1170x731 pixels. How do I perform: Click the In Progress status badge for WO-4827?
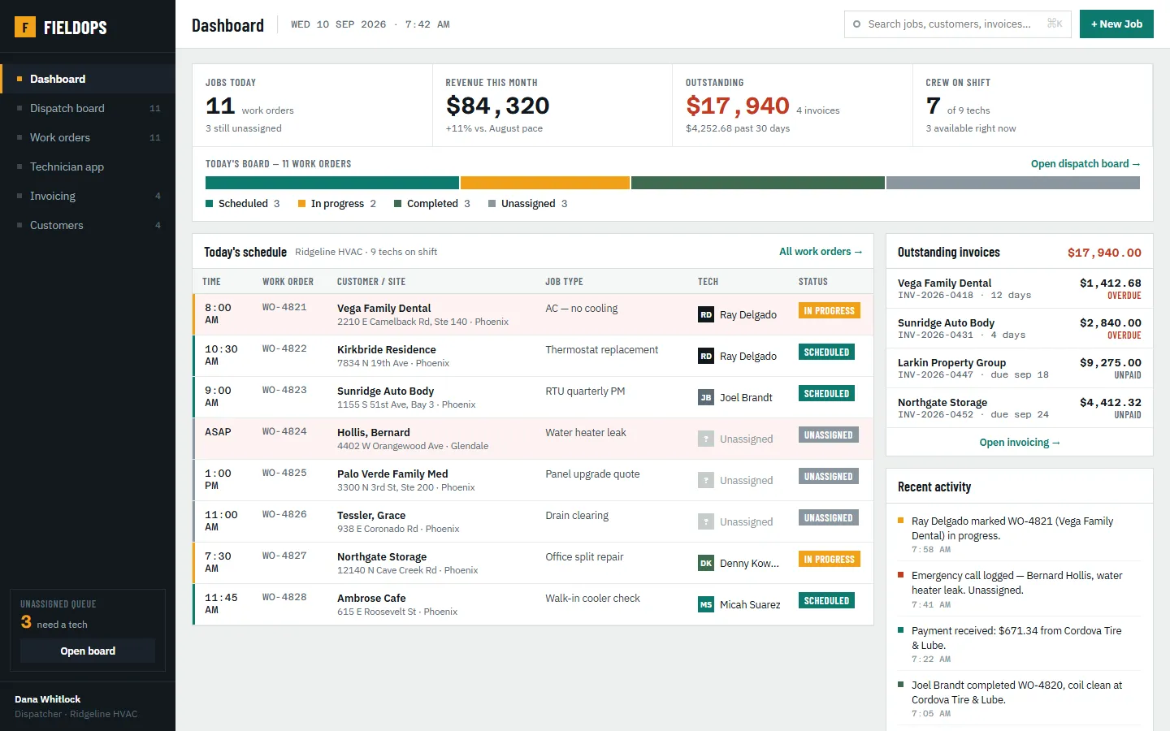829,559
